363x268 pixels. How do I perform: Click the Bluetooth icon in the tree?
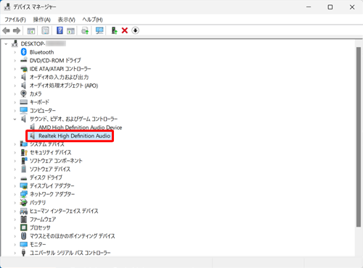[x=23, y=52]
